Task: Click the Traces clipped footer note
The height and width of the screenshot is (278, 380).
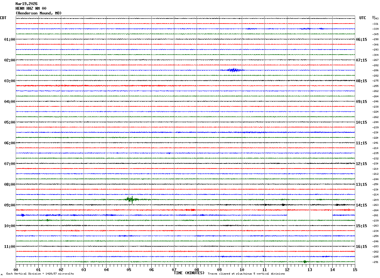Action: click(246, 274)
